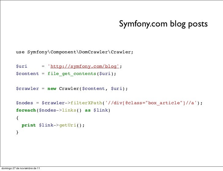The width and height of the screenshot is (223, 171).
Task: Click the 'file_get_contents' function name
Action: [x=72, y=74]
